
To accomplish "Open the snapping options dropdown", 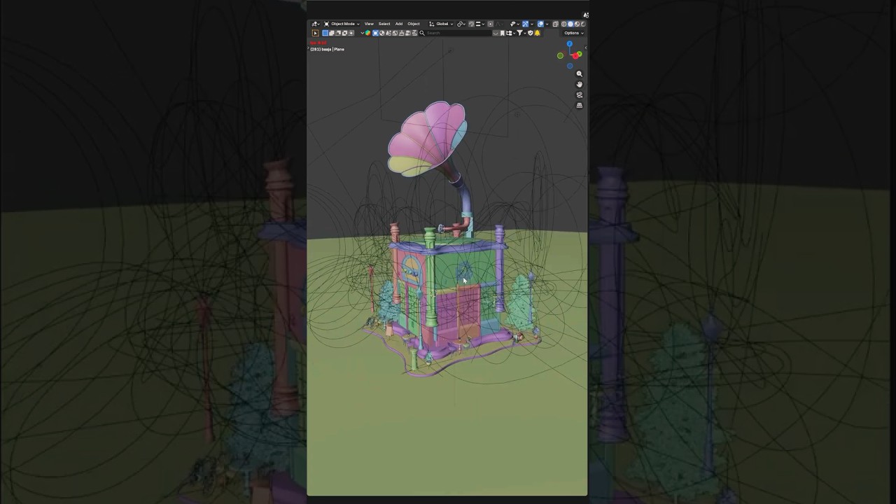I will coord(479,24).
